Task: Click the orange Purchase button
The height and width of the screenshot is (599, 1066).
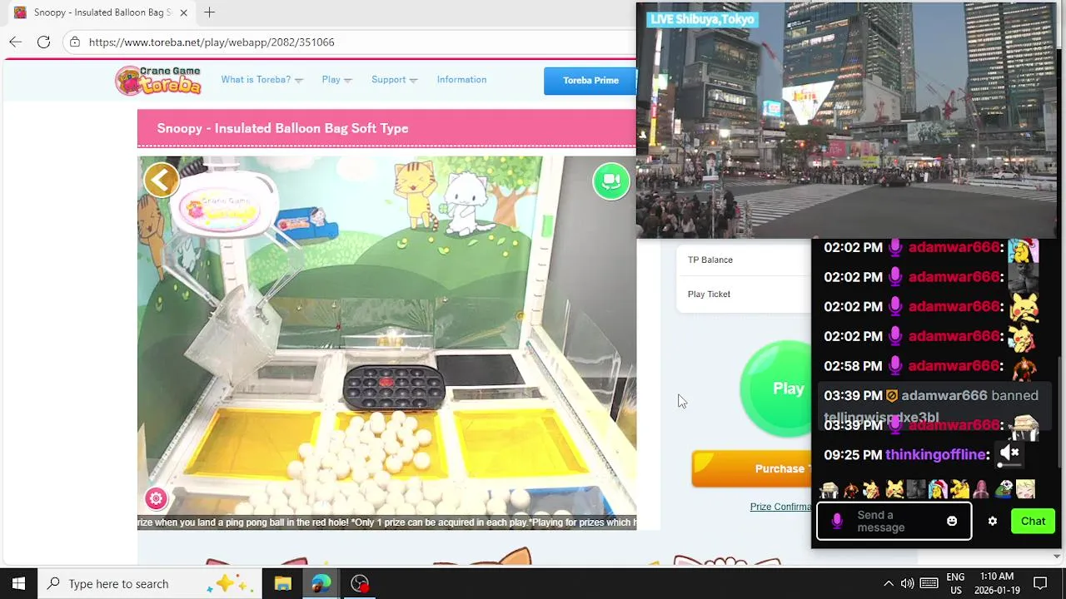Action: [x=751, y=468]
